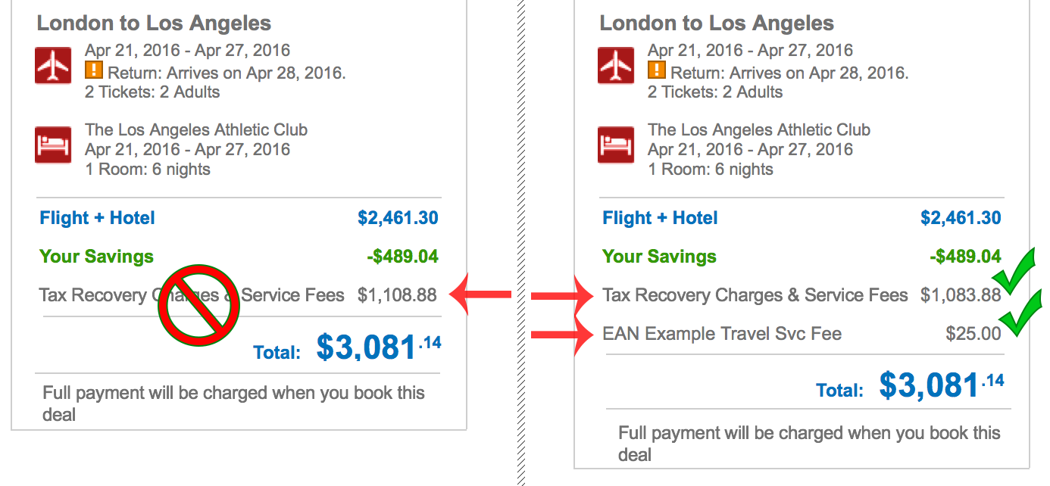Select Your Savings text in right panel

coord(659,257)
